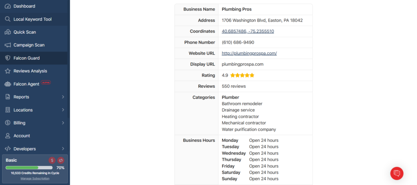Click the Quick Scan sidebar icon
The image size is (417, 185).
(7, 32)
